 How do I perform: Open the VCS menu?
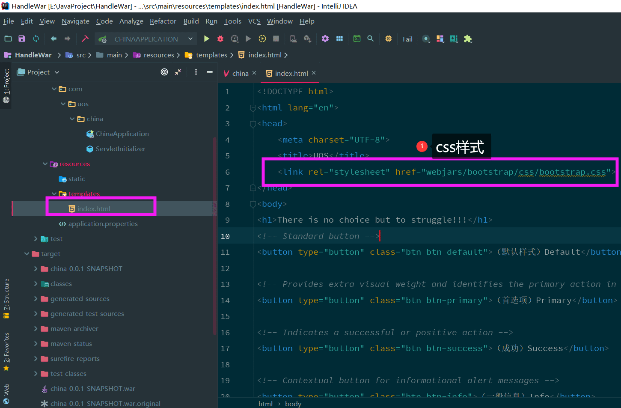(254, 21)
